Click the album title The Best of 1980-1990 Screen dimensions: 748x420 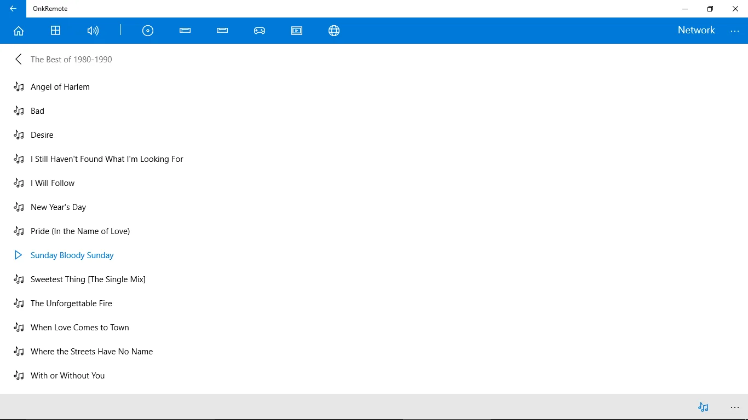[x=71, y=60]
